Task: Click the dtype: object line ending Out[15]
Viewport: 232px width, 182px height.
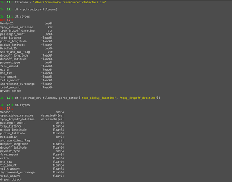Action: [x=11, y=91]
